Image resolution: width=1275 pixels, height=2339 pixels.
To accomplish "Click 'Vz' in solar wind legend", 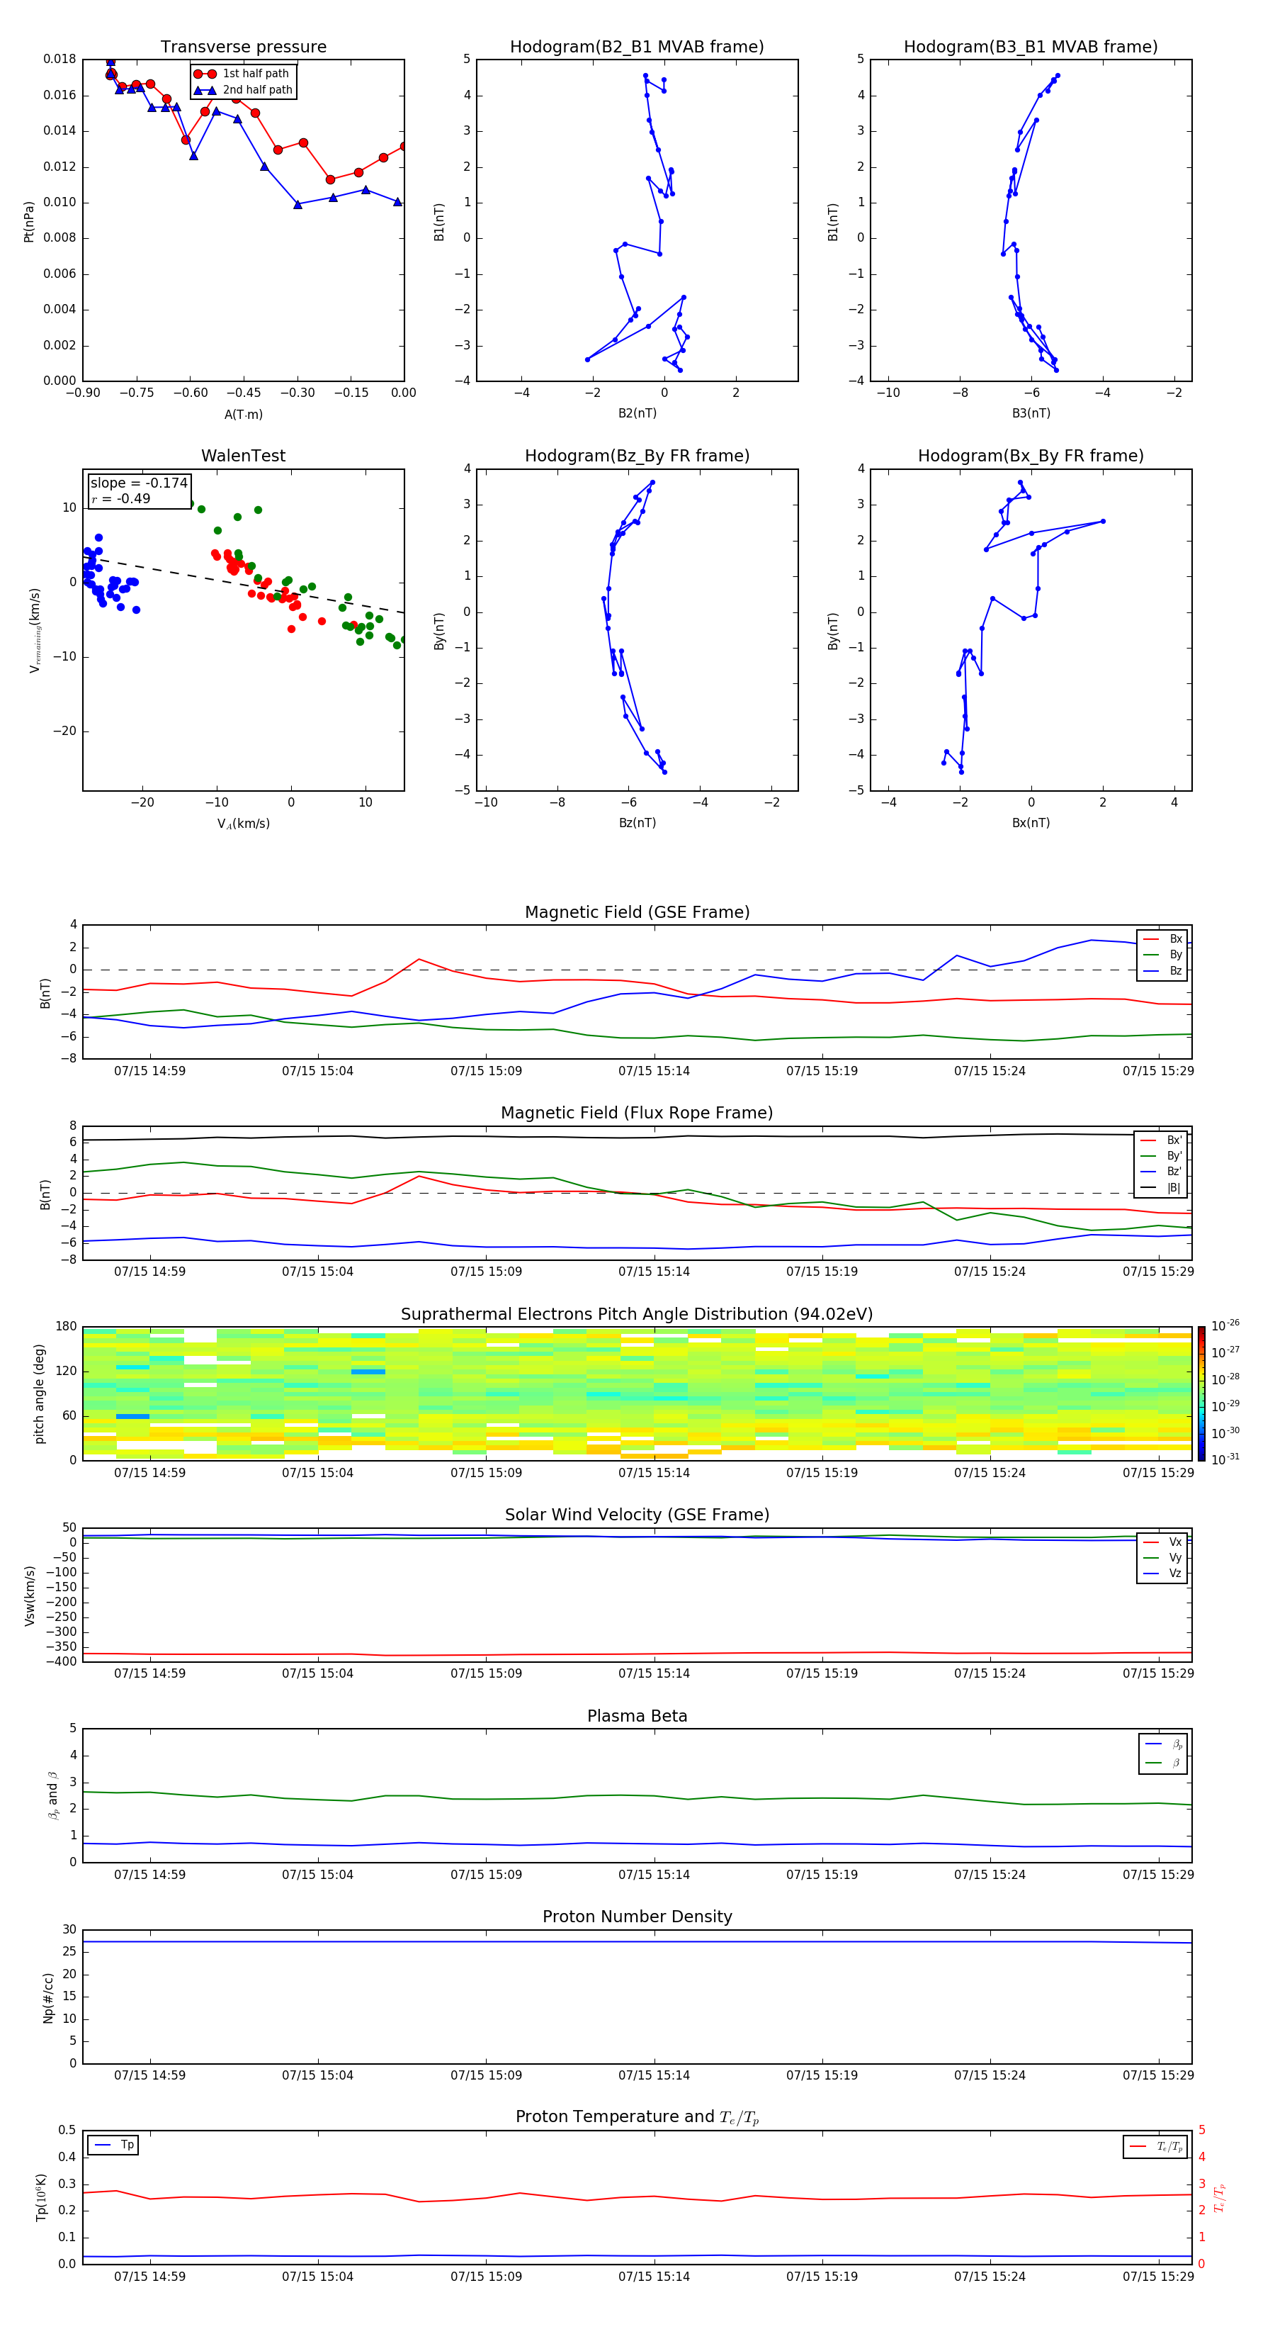I will tap(1162, 1573).
